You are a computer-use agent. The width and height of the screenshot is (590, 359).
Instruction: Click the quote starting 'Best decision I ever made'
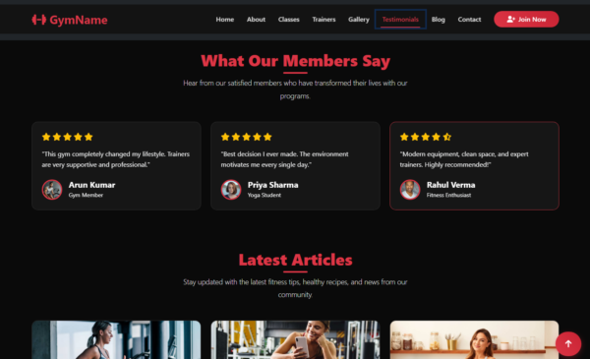(x=285, y=159)
